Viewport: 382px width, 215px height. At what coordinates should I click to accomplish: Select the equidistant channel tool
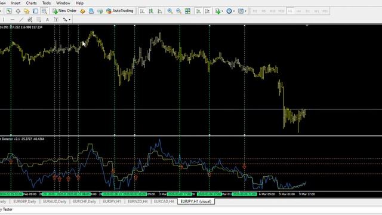point(30,20)
